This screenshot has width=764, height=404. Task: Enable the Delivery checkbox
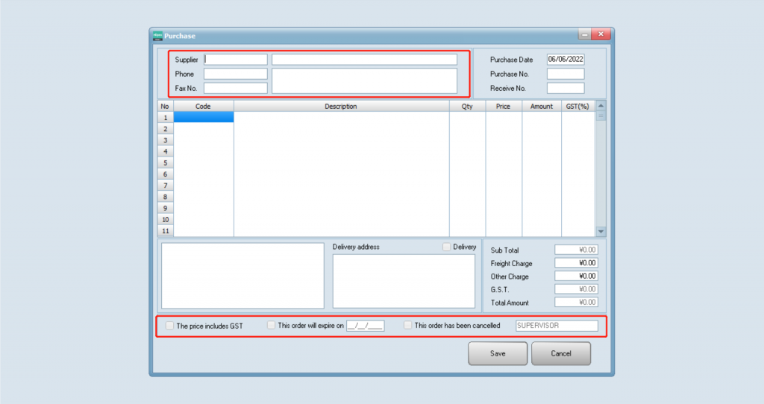[x=447, y=247]
